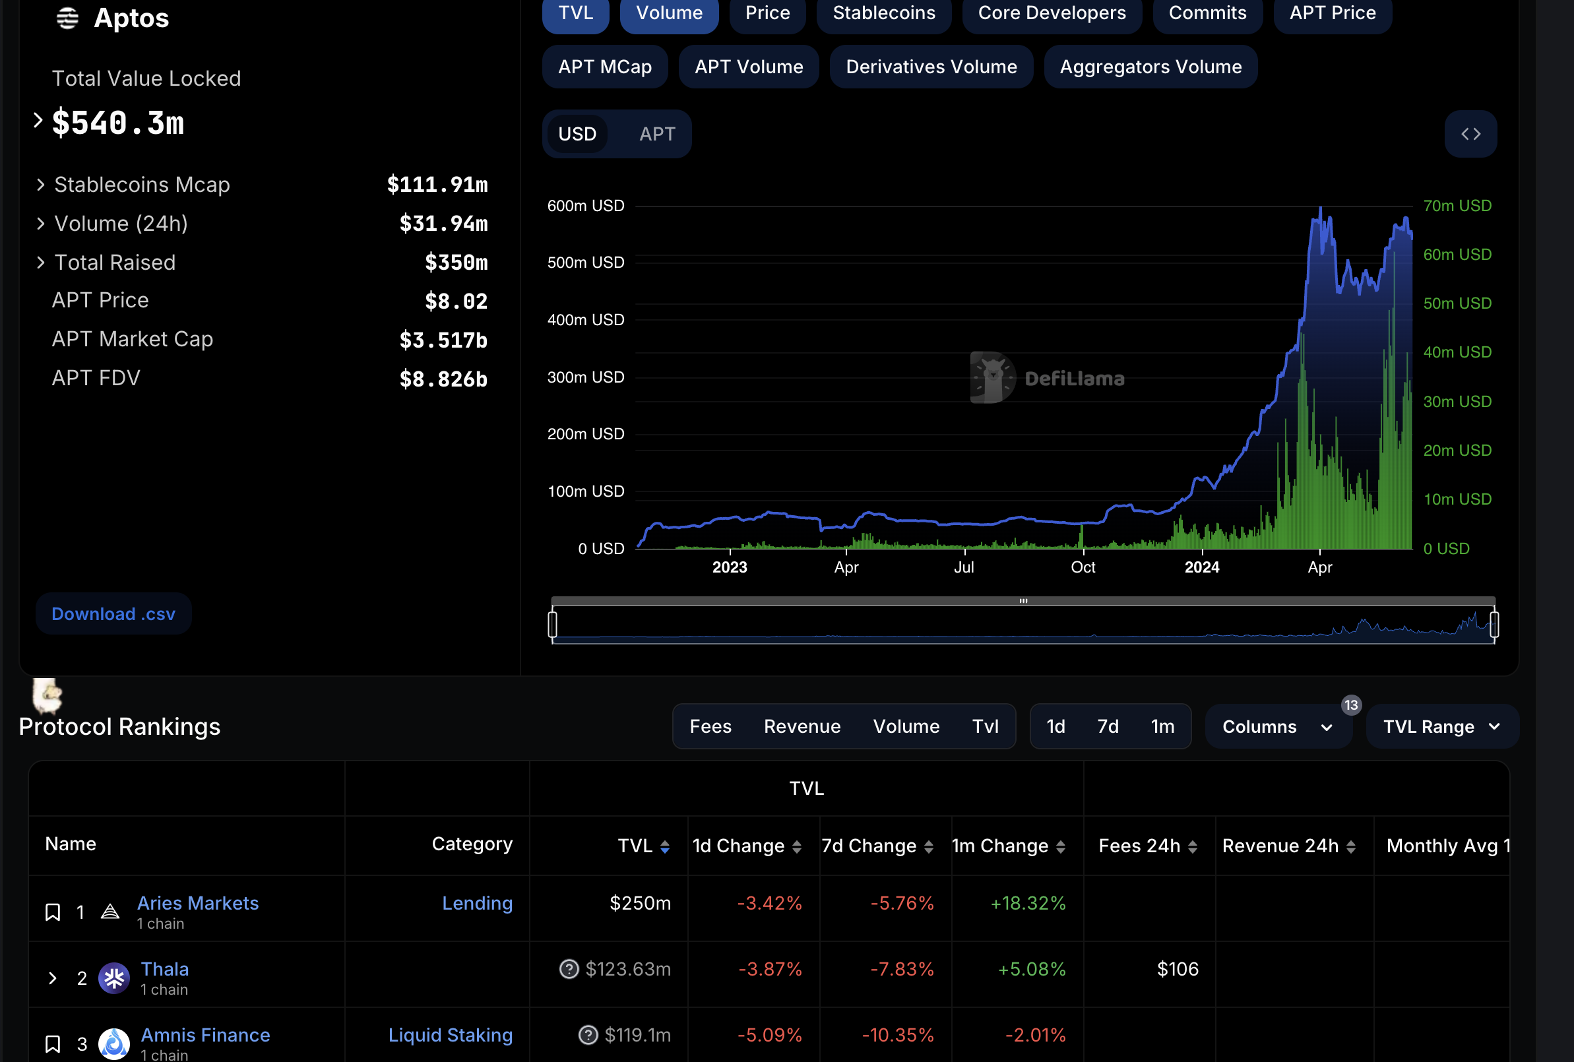Expand the Stablecoins Mcap row
1574x1062 pixels.
(41, 185)
